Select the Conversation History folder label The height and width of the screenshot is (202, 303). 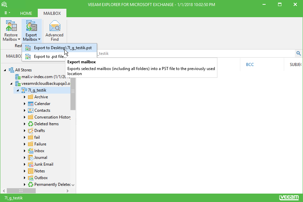click(x=52, y=117)
